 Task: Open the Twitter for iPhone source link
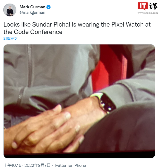click(70, 165)
